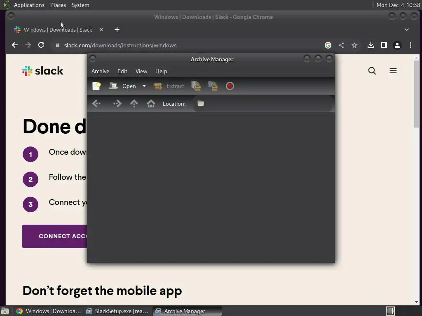Click the CONNECT ACCOUNT purple button

55,236
